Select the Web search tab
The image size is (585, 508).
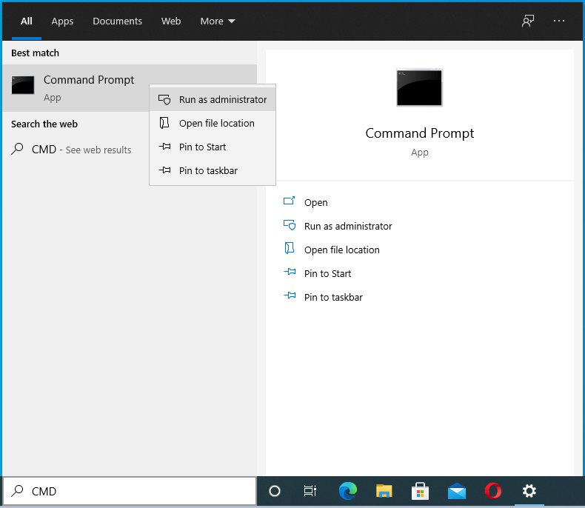pyautogui.click(x=171, y=21)
